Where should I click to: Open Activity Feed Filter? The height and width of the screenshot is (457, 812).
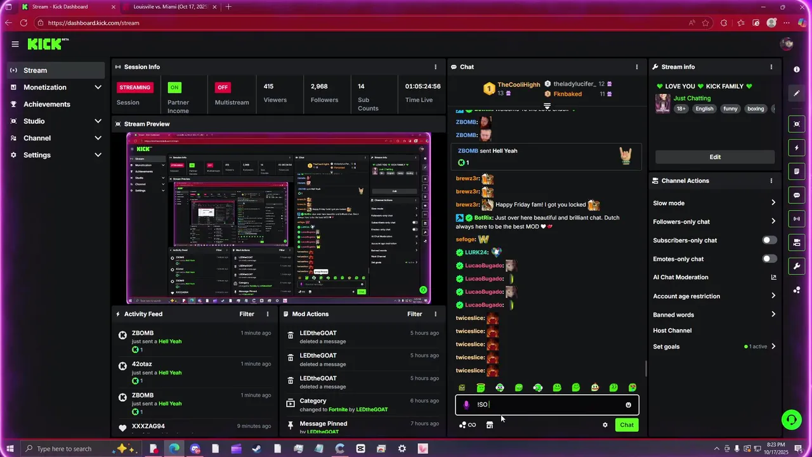[247, 314]
